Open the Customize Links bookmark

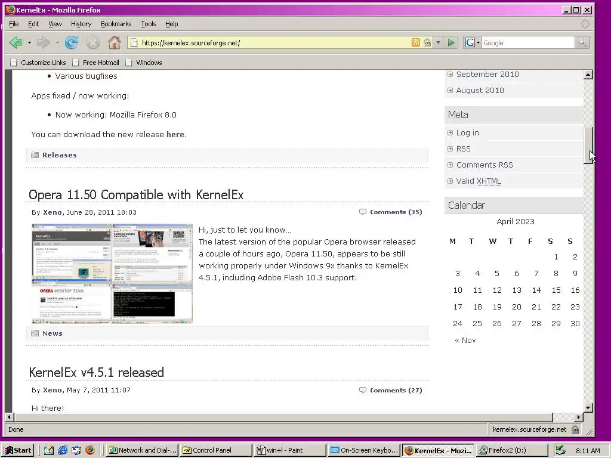[x=38, y=62]
